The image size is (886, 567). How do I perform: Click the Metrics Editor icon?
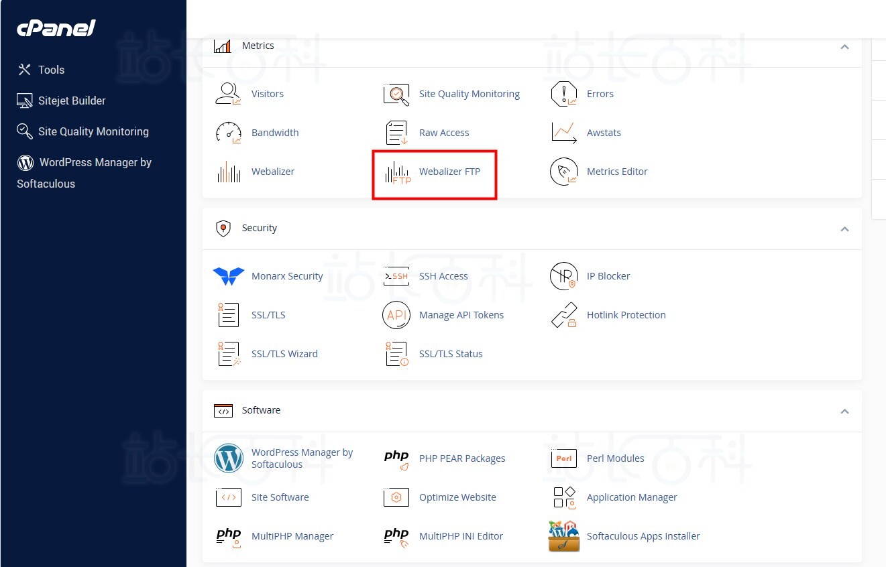point(564,172)
